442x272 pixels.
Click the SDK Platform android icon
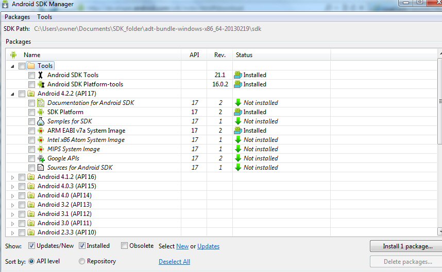[x=41, y=112]
